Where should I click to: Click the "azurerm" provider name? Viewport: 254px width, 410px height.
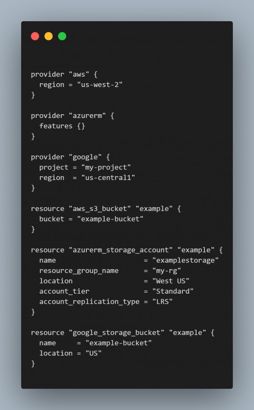pos(87,115)
